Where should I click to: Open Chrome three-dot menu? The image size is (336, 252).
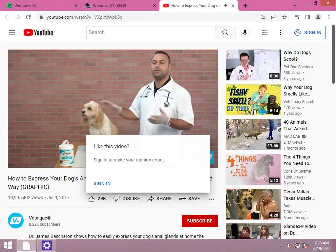point(329,17)
